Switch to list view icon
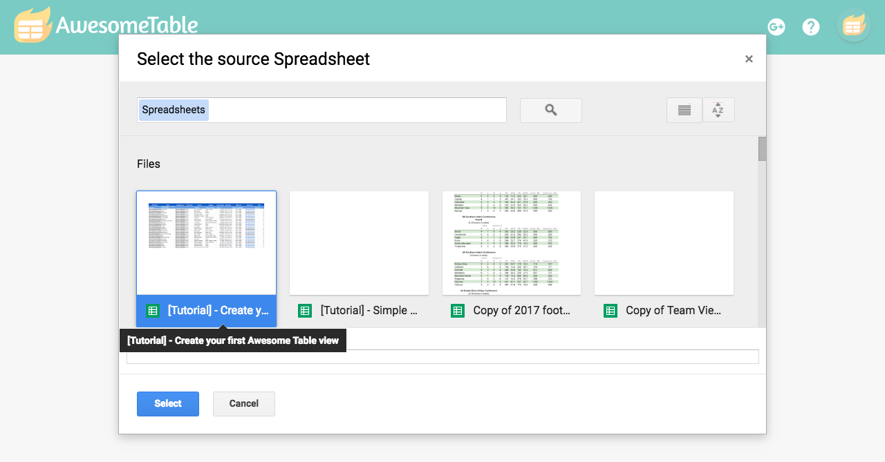This screenshot has height=462, width=885. coord(684,110)
